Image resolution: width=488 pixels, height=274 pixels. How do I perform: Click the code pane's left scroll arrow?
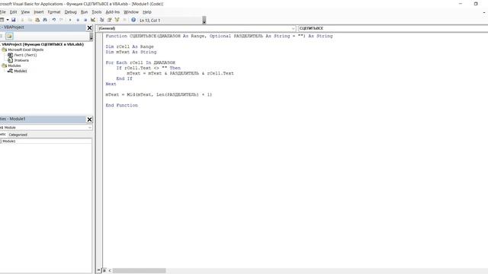click(110, 271)
